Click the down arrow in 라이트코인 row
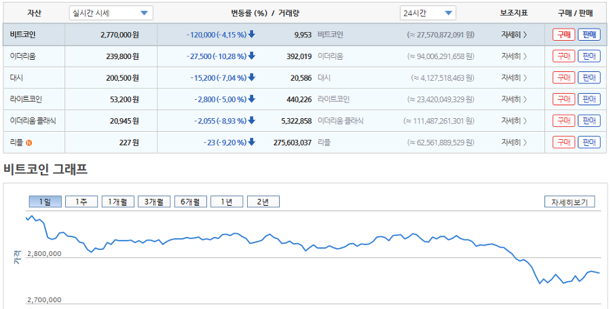Screen dimensions: 611x309 252,100
